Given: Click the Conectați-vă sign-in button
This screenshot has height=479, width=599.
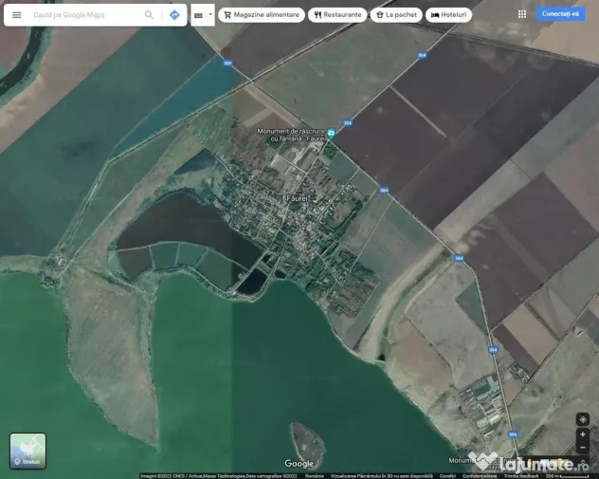Looking at the screenshot, I should (560, 14).
